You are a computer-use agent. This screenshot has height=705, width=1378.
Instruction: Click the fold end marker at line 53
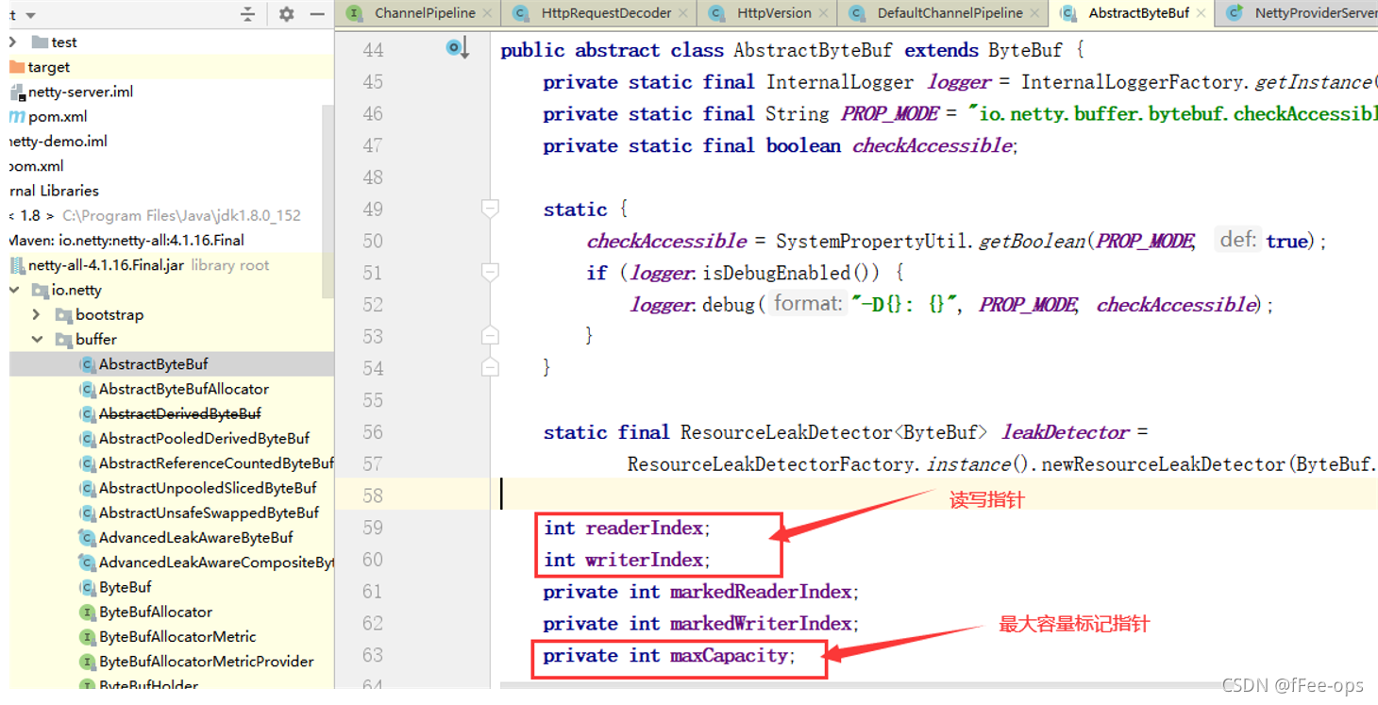(x=490, y=335)
